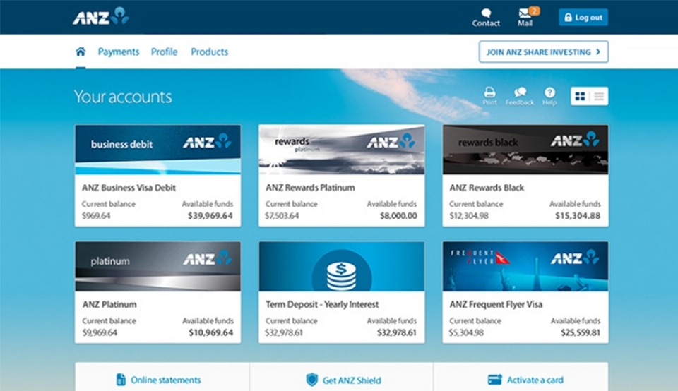Image resolution: width=678 pixels, height=391 pixels.
Task: Open the Products menu
Action: click(209, 52)
